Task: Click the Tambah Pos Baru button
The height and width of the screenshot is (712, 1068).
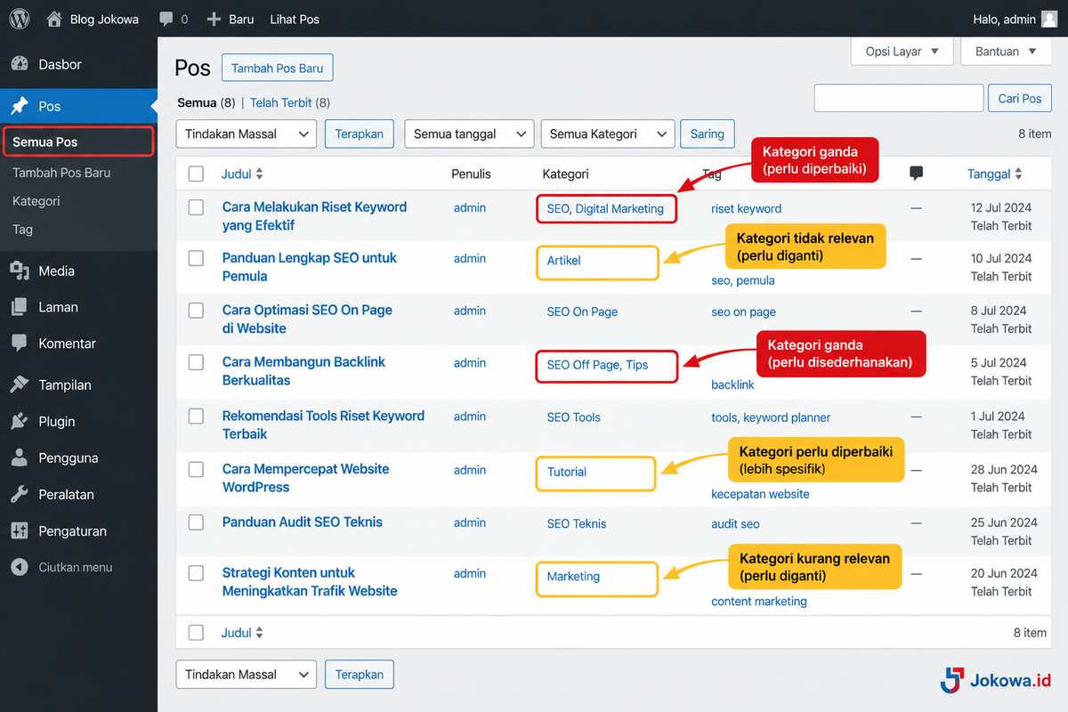Action: (278, 69)
